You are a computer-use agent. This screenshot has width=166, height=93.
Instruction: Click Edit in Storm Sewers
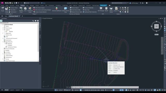[39, 8]
